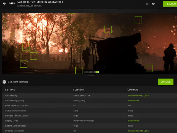177x133 pixels.
Task: Click the divider handle below screenshot
Action: click(x=91, y=76)
